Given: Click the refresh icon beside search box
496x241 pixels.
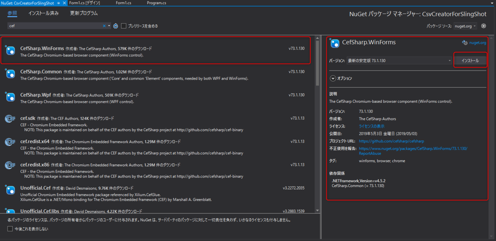Looking at the screenshot, I should coord(116,26).
